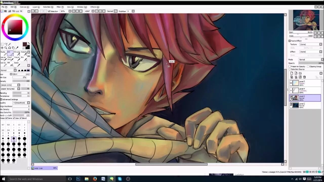Select the rectangular selection tool
Screen dimensions: 324x182
coord(2,44)
